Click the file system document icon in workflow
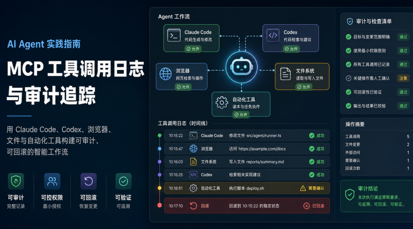The width and height of the screenshot is (413, 229). (285, 74)
